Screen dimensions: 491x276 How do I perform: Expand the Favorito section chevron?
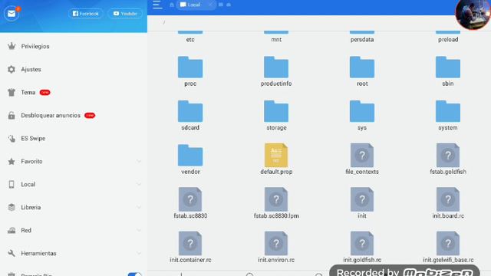point(139,162)
